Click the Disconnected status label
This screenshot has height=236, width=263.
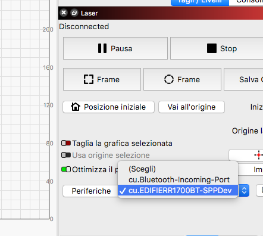(x=84, y=27)
